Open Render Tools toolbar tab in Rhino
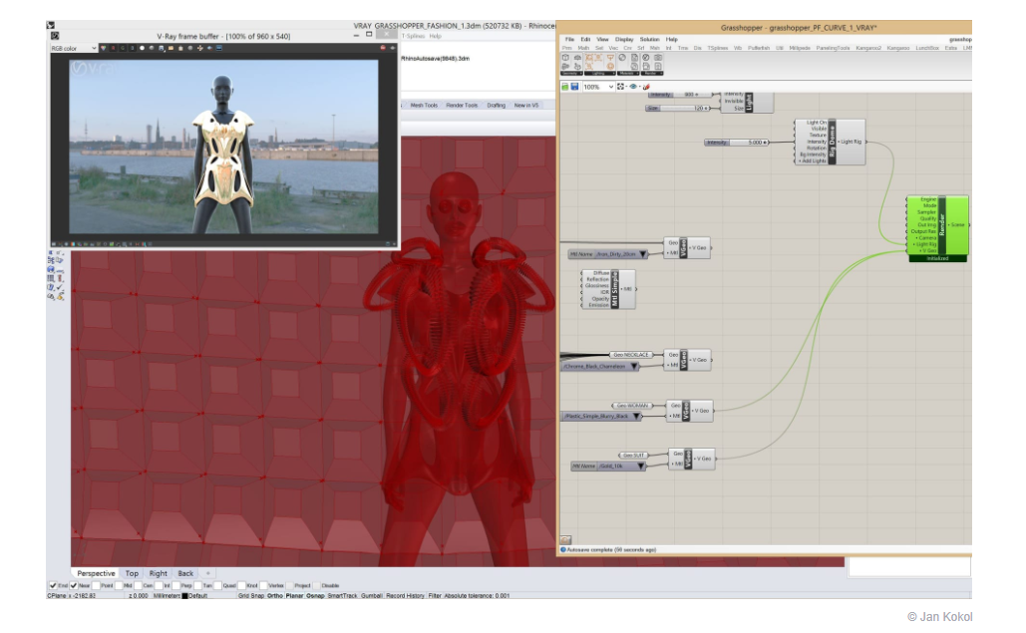Viewport: 1026px width, 633px height. point(462,106)
